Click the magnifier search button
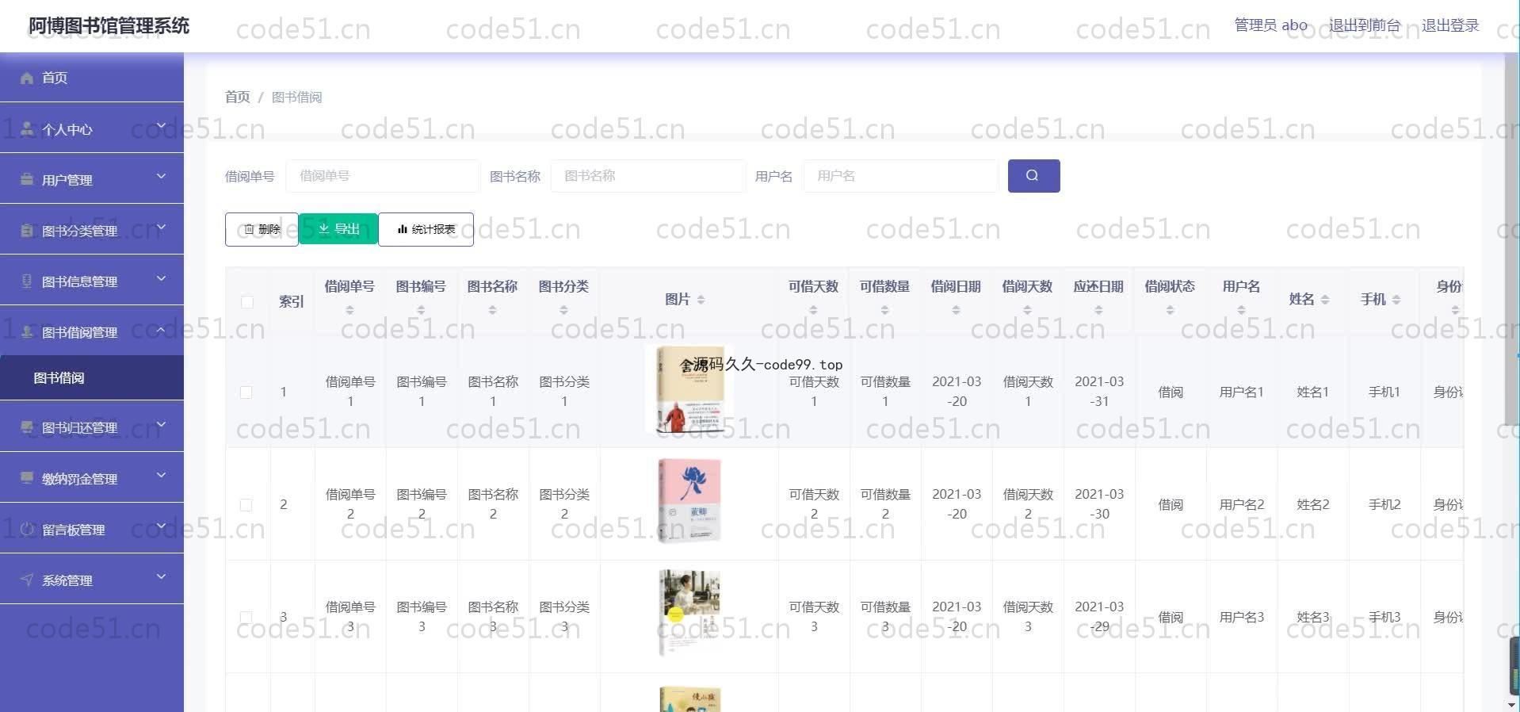This screenshot has height=712, width=1520. point(1033,175)
